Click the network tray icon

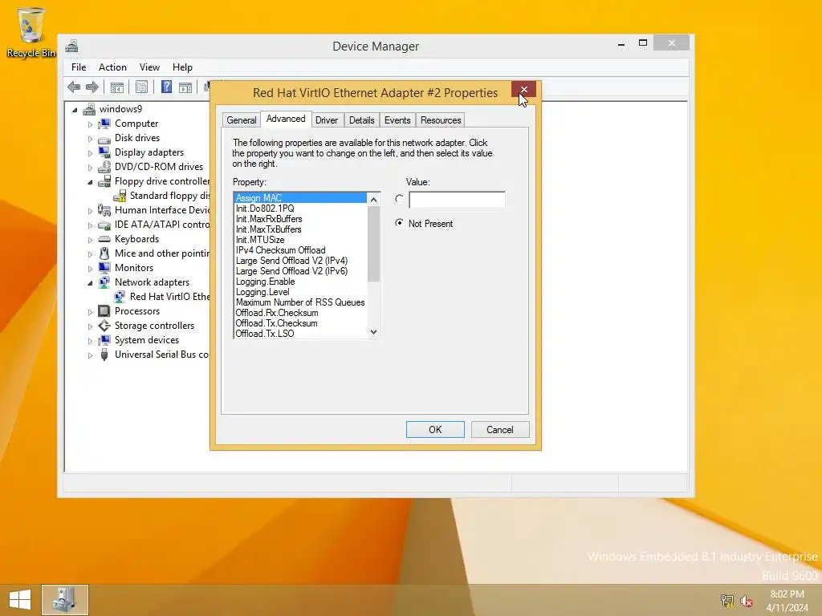click(727, 600)
